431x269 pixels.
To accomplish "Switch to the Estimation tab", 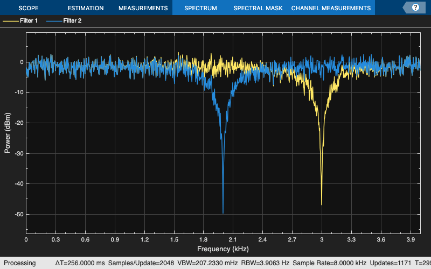I will pyautogui.click(x=86, y=8).
